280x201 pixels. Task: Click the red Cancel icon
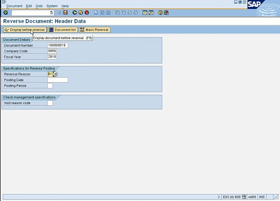coord(87,13)
